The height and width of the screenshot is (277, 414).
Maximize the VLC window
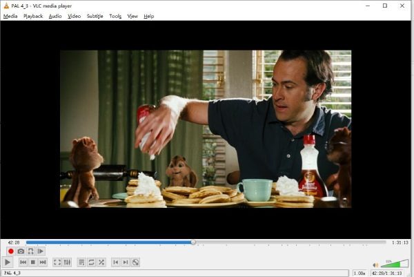[x=385, y=6]
